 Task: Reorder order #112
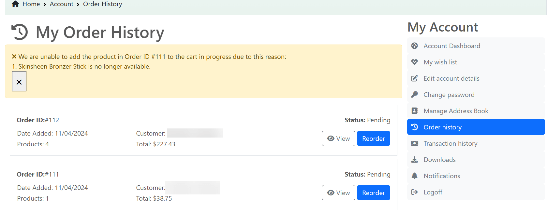point(373,139)
